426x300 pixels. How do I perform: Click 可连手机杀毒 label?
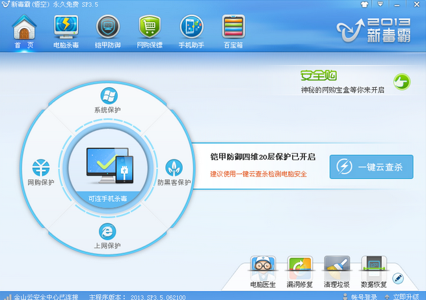pyautogui.click(x=107, y=198)
